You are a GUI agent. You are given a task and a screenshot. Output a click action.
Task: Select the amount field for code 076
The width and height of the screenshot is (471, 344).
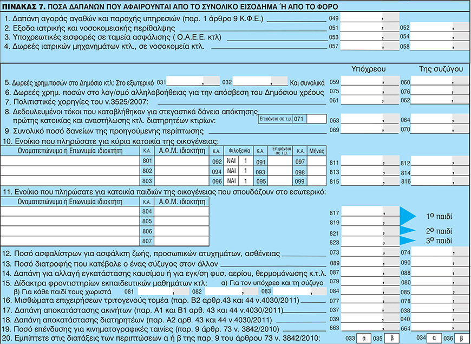[440, 91]
